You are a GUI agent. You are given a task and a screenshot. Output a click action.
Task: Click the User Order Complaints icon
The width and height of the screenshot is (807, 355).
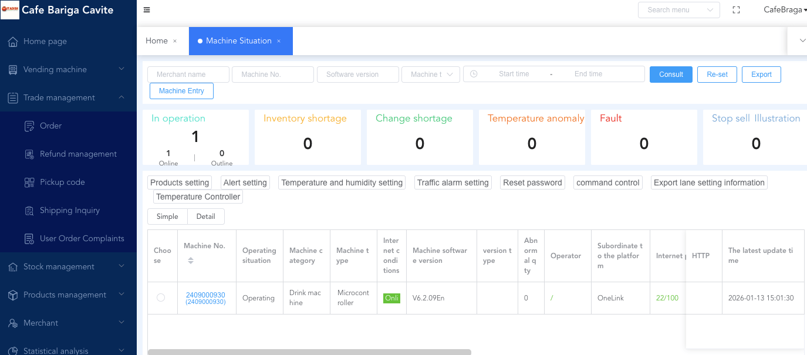[29, 239]
